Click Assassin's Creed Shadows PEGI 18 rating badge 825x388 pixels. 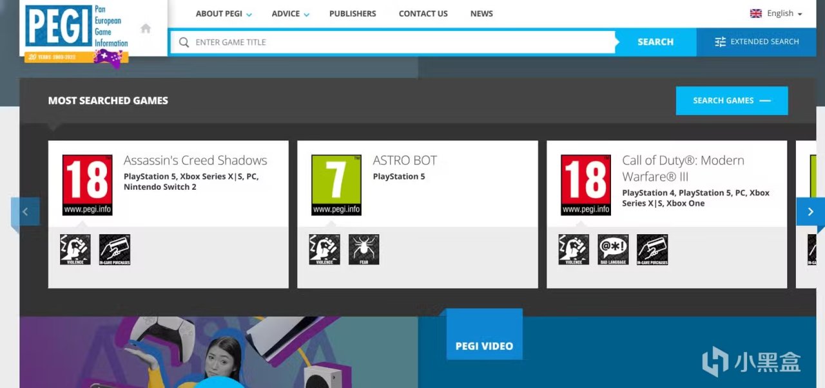pyautogui.click(x=87, y=185)
